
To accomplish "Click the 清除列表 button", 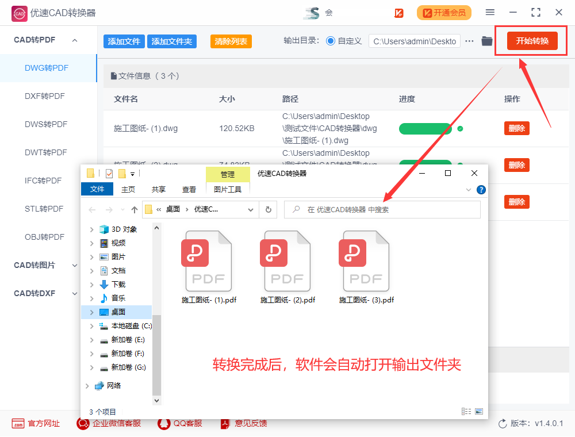I will tap(231, 41).
